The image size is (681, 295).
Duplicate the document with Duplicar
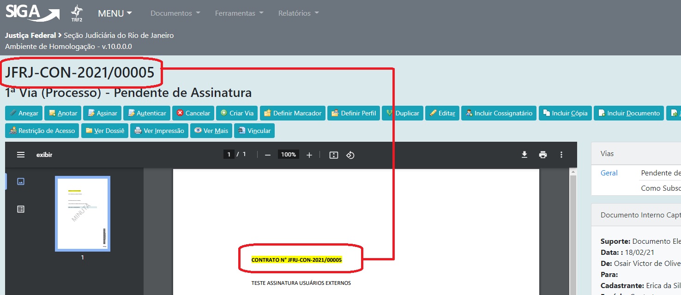(403, 113)
